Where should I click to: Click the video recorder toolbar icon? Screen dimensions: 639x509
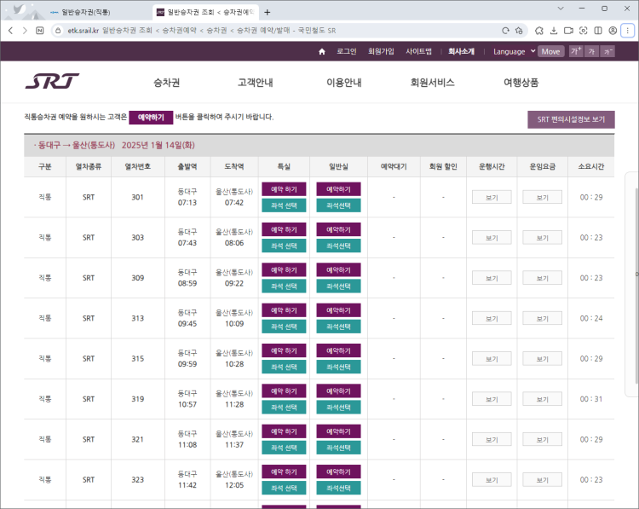[x=568, y=31]
